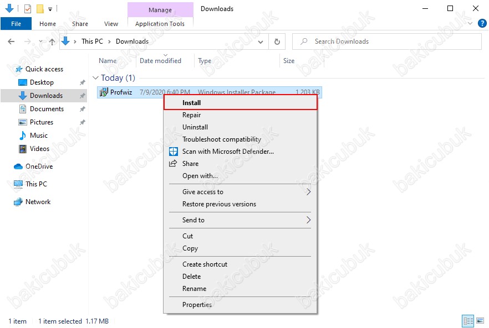This screenshot has width=489, height=328.
Task: Open Network in the navigation pane
Action: coord(38,202)
